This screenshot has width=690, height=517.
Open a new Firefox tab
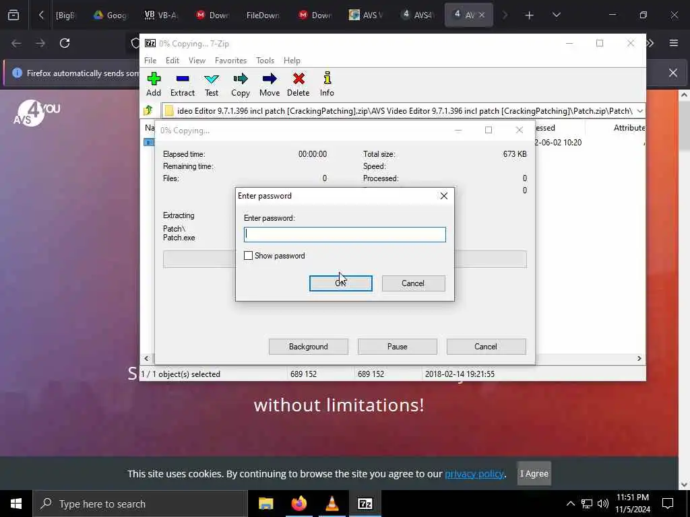(530, 15)
